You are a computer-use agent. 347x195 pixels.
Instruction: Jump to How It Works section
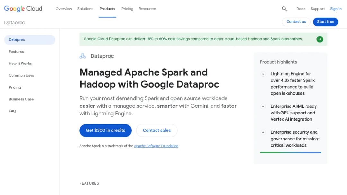pyautogui.click(x=20, y=64)
